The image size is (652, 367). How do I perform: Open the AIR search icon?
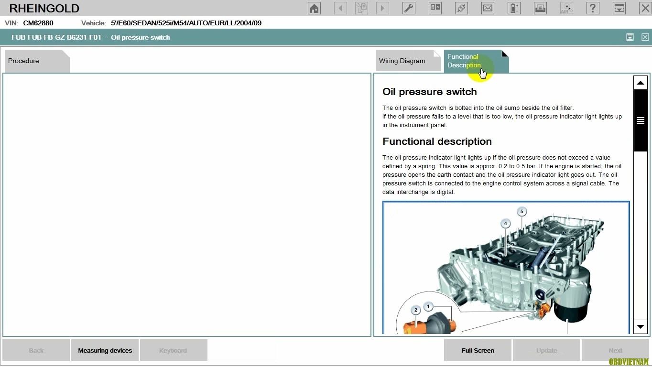(566, 8)
